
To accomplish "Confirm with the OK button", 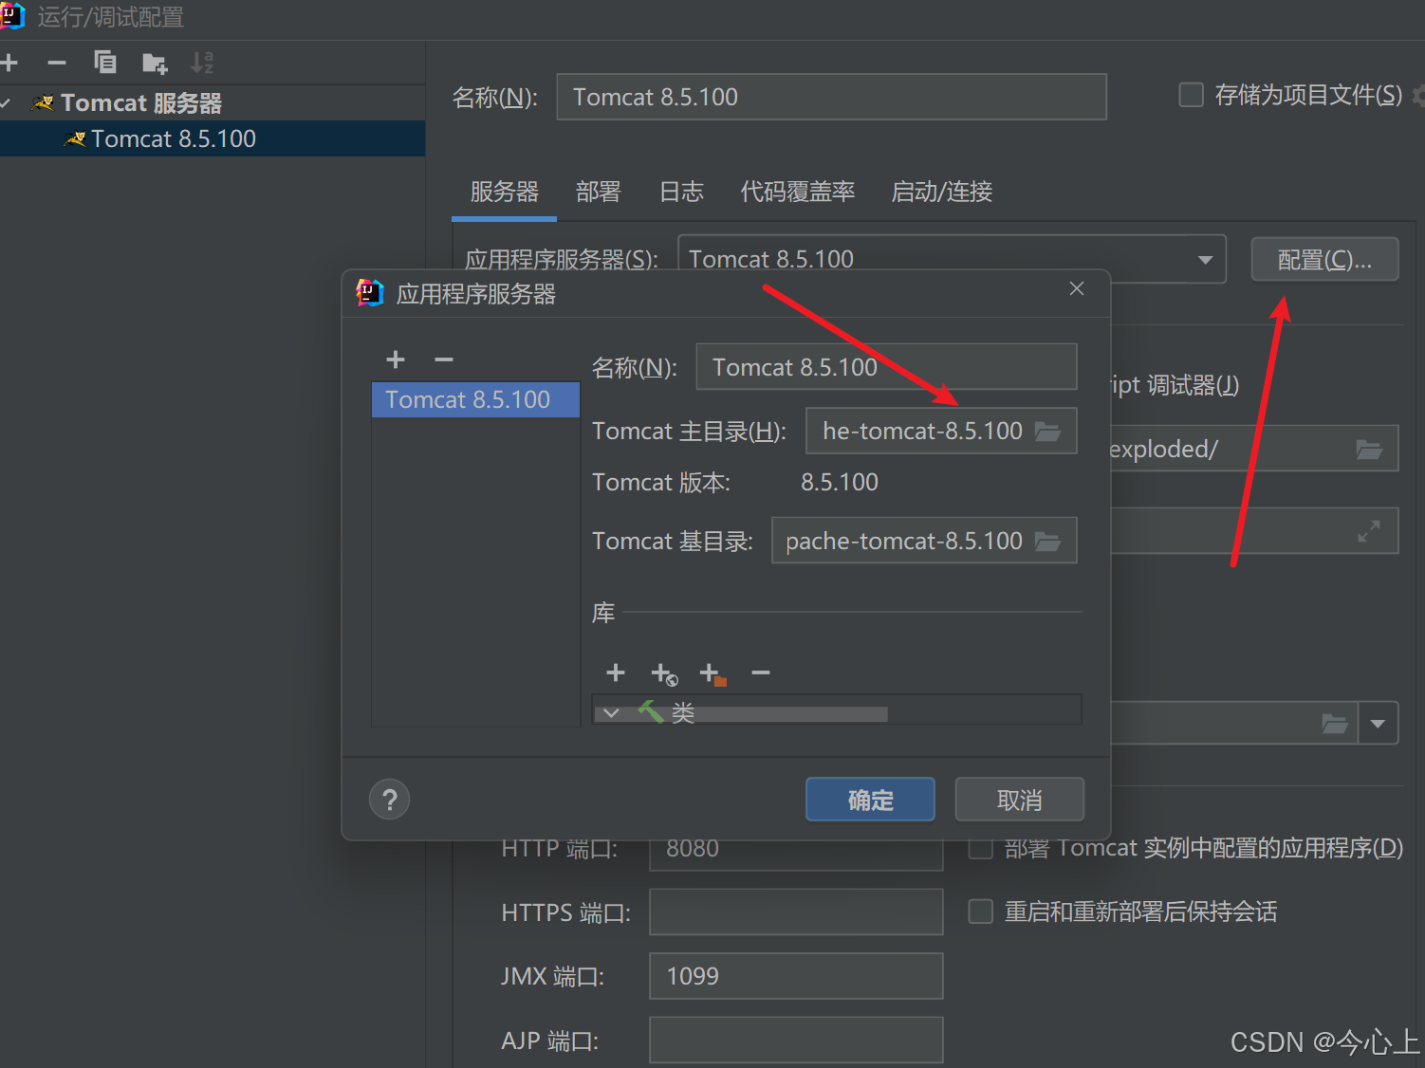I will click(x=870, y=800).
